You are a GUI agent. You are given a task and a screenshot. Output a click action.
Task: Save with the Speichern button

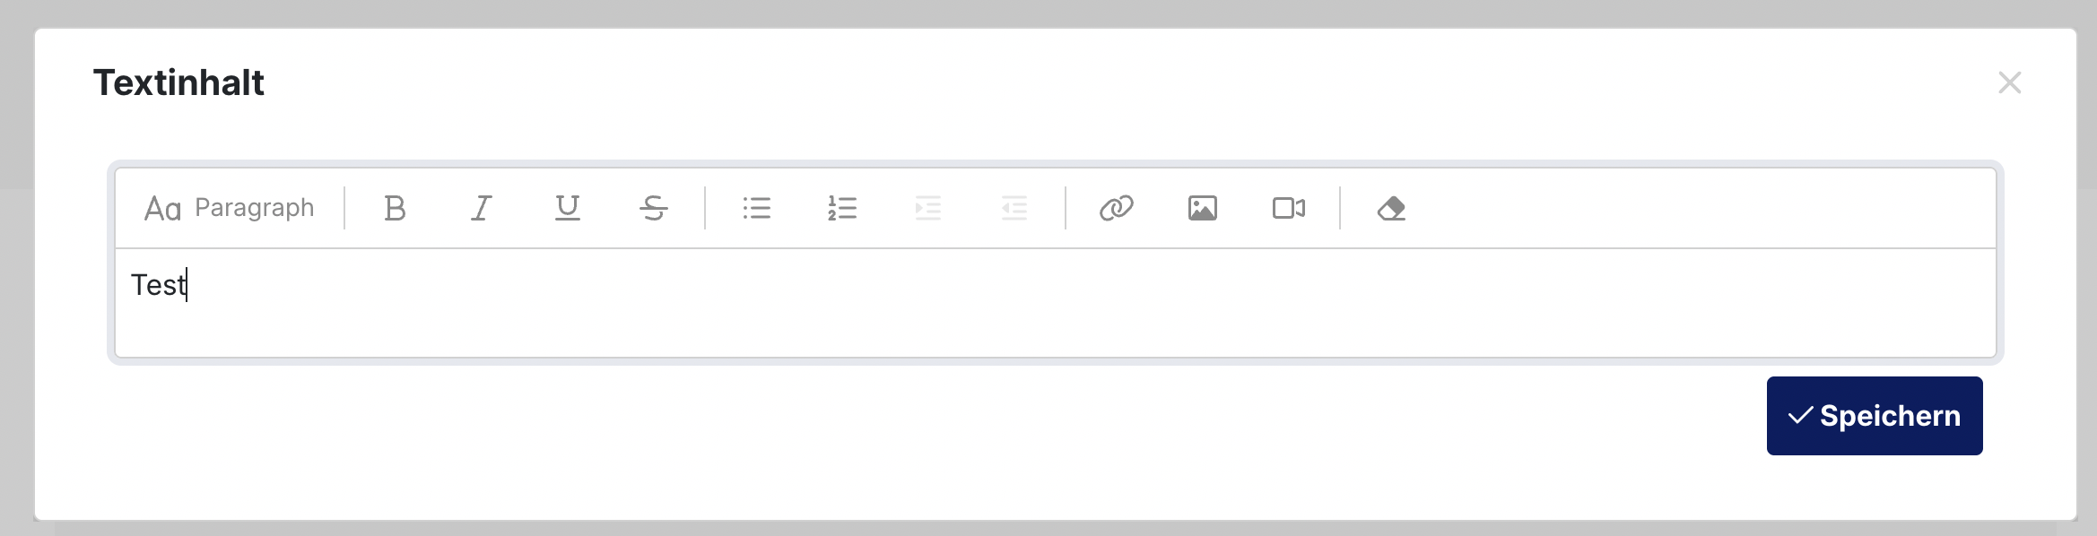[x=1875, y=416]
